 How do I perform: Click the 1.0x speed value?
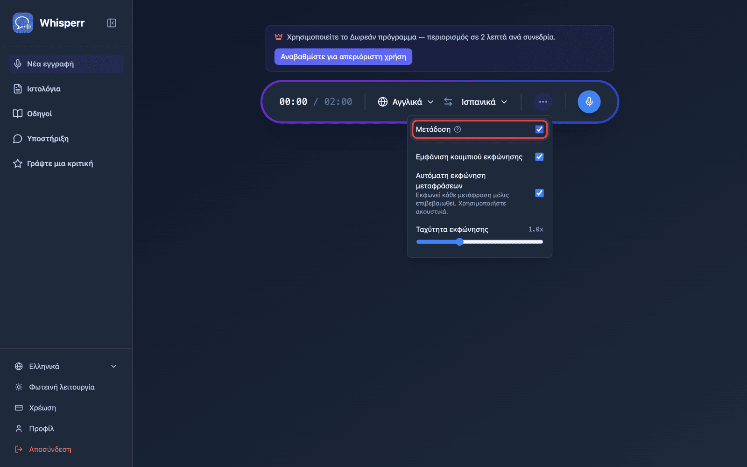point(536,229)
